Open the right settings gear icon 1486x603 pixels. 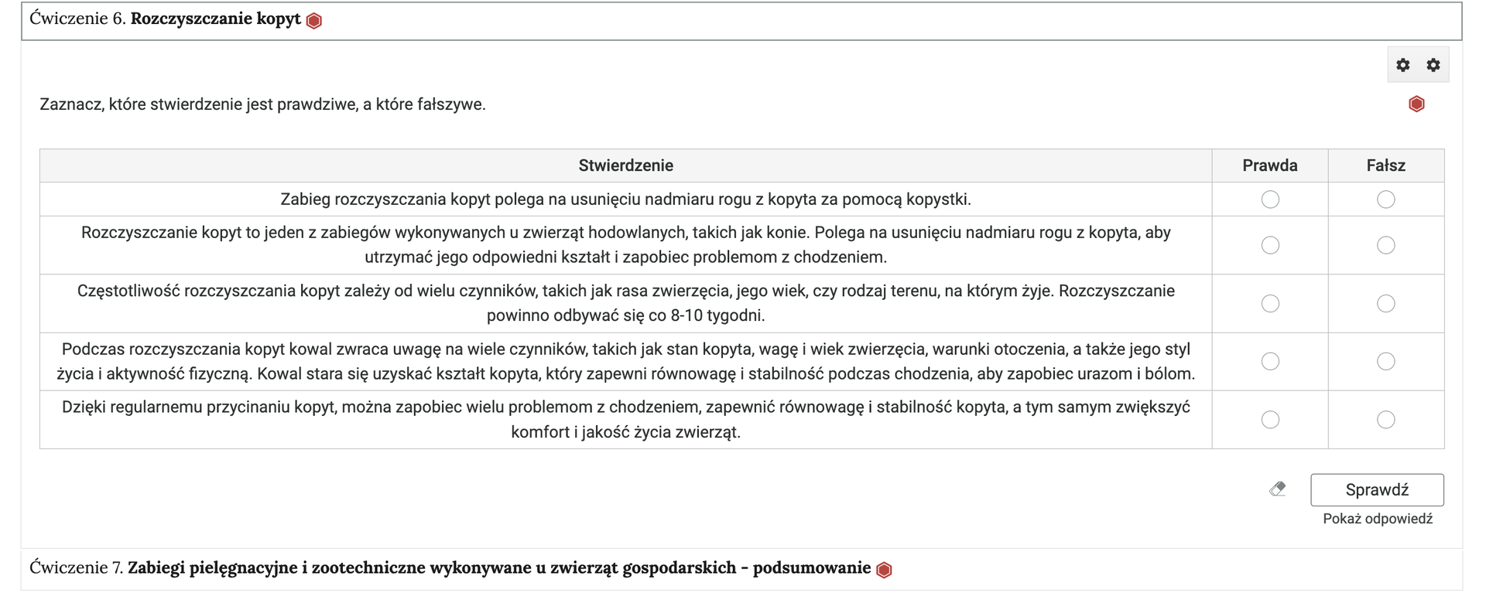pos(1432,65)
